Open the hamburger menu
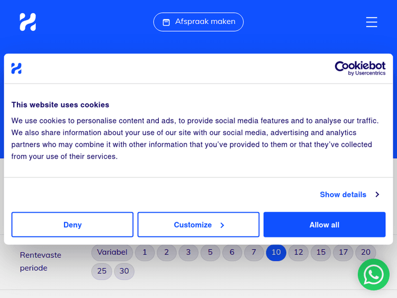The image size is (397, 298). pyautogui.click(x=372, y=22)
